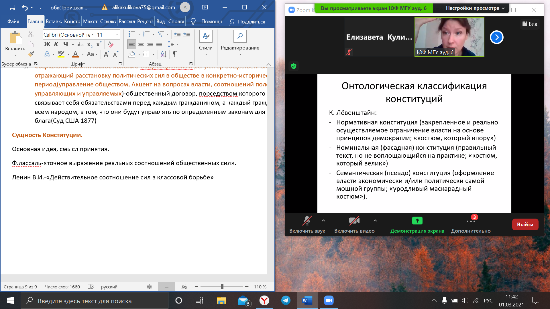Apply the yellow text highlight color
Screen dimensions: 550x309
click(61, 54)
